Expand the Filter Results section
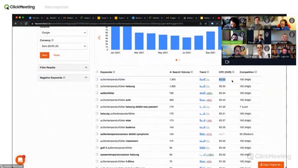Image resolution: width=298 pixels, height=168 pixels. [x=63, y=67]
